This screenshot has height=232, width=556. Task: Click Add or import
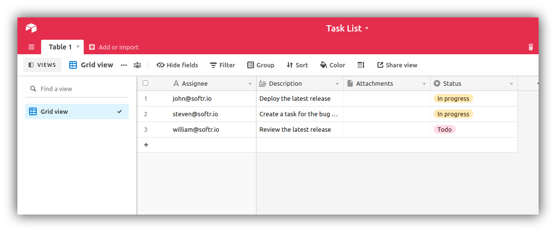(114, 47)
